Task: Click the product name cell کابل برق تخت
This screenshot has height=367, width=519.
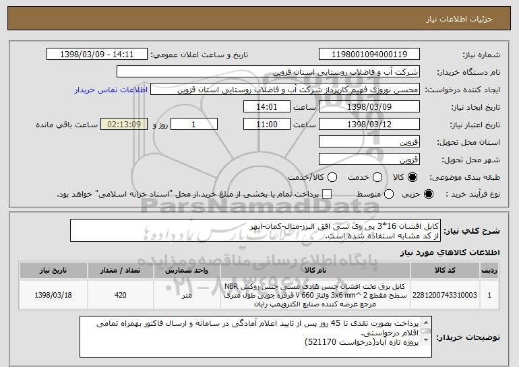Action: [315, 295]
